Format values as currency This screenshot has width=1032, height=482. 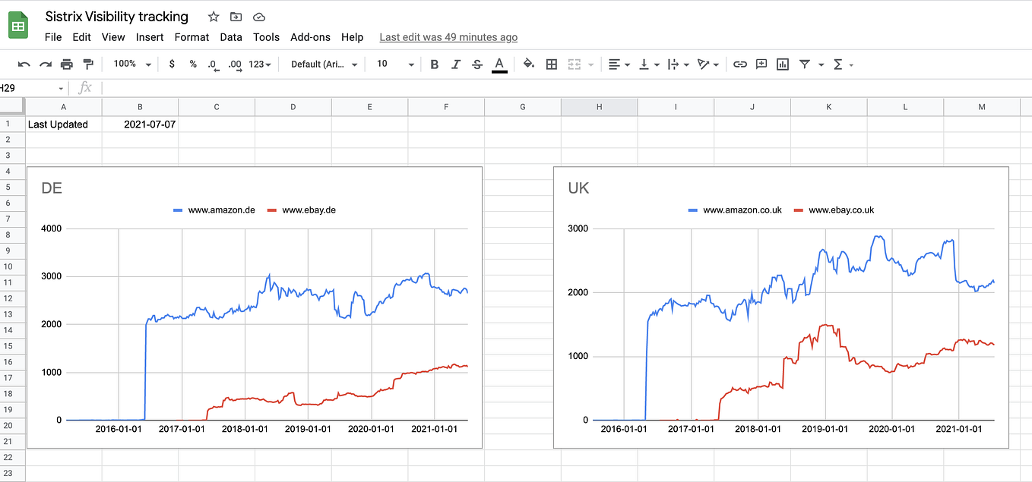[171, 64]
